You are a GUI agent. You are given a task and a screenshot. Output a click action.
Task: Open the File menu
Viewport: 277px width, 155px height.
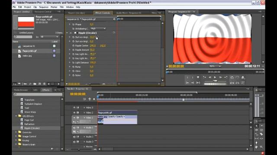14,7
